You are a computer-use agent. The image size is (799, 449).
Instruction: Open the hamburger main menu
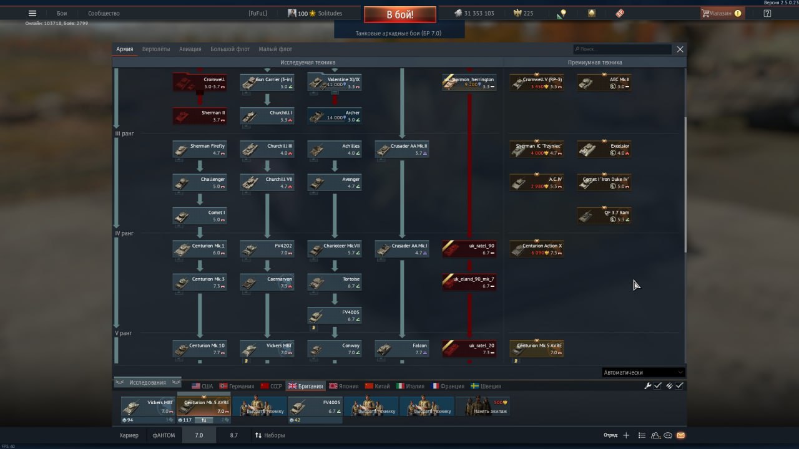32,13
